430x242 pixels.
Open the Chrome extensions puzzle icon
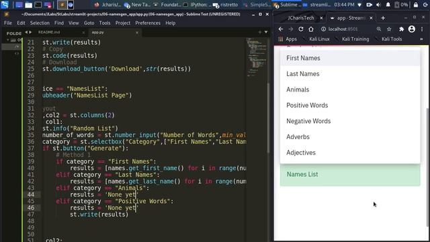point(402,29)
